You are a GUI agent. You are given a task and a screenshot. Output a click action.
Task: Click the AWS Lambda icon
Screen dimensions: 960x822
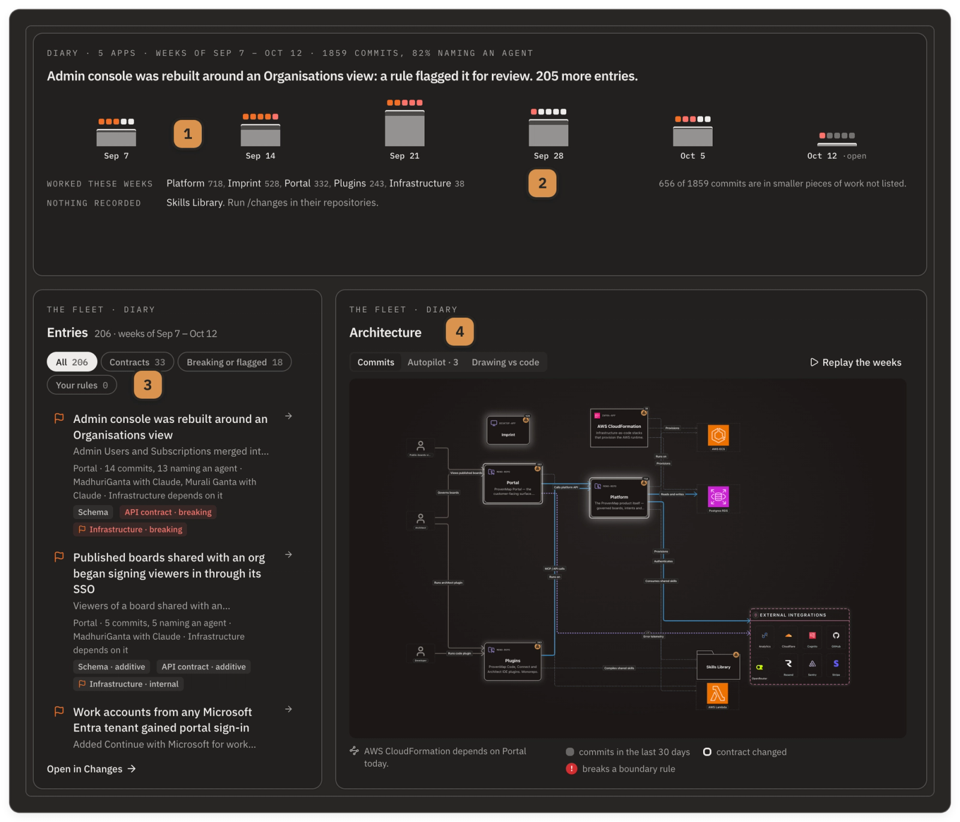point(718,694)
